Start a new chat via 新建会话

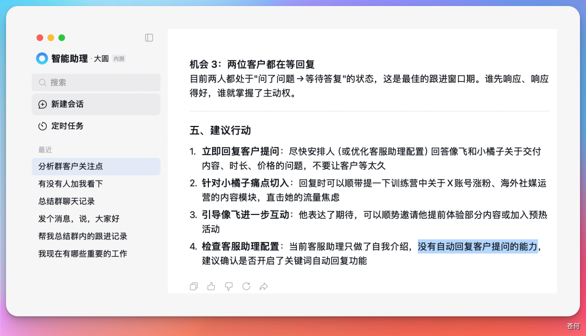point(96,104)
